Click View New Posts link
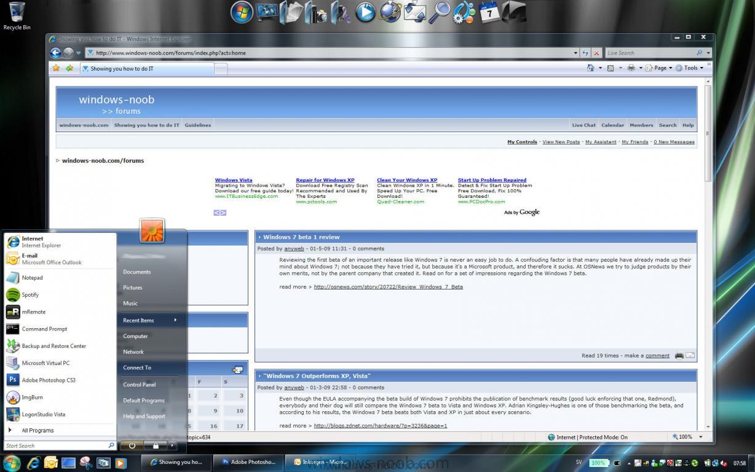Image resolution: width=755 pixels, height=472 pixels. coord(561,142)
